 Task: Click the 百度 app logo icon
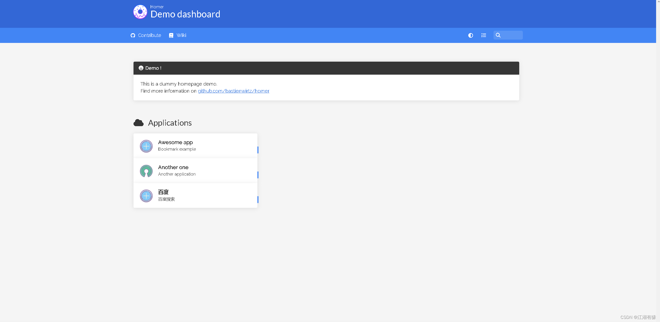[x=146, y=196]
